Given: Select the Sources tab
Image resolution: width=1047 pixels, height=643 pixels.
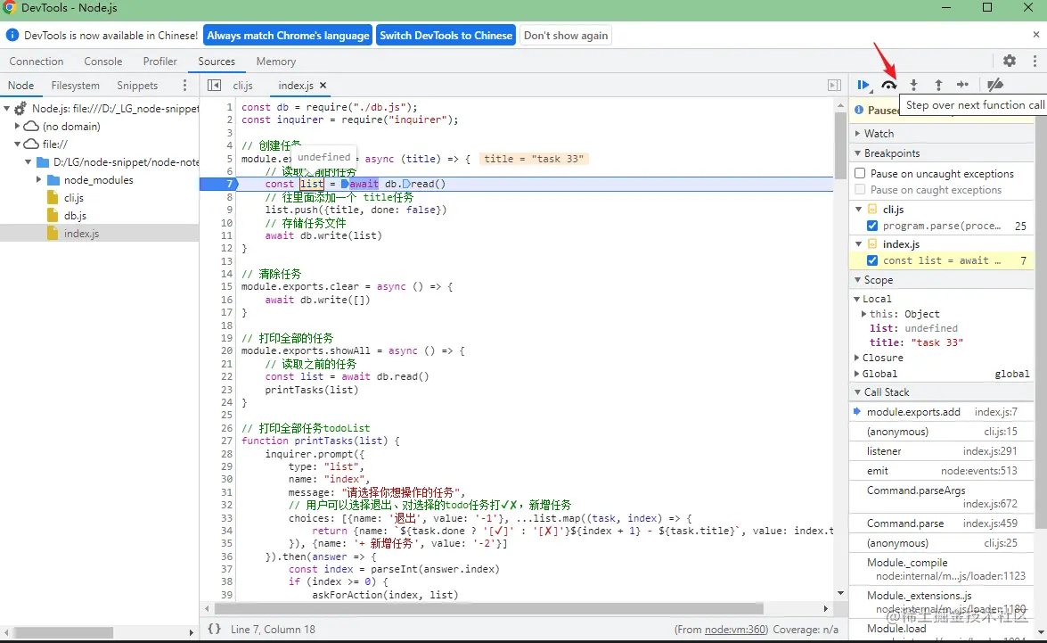Looking at the screenshot, I should point(217,61).
